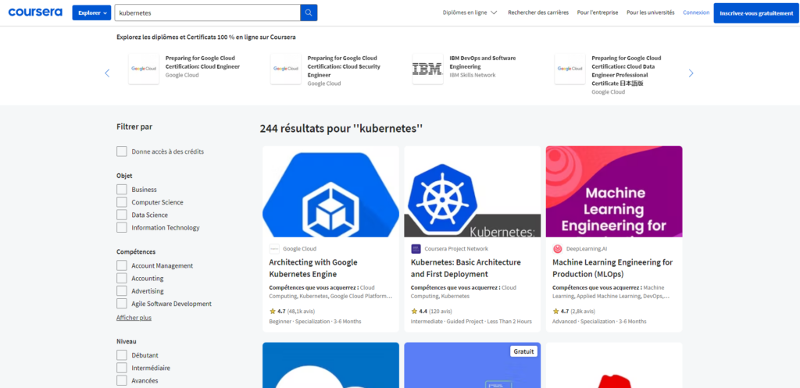The width and height of the screenshot is (800, 388).
Task: Click Inscrivez-vous gratuitement button
Action: point(756,13)
